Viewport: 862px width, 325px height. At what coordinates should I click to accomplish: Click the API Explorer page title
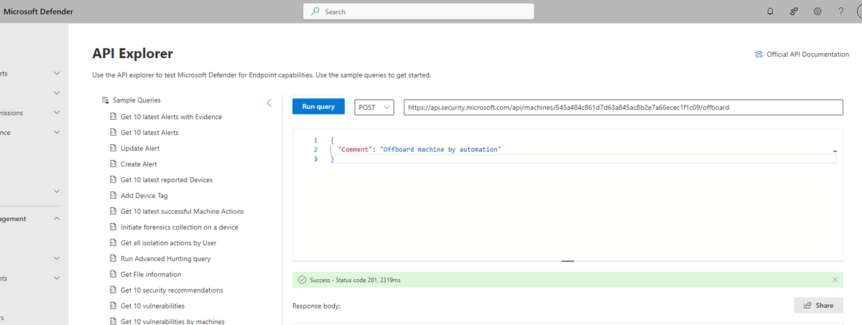pos(133,54)
